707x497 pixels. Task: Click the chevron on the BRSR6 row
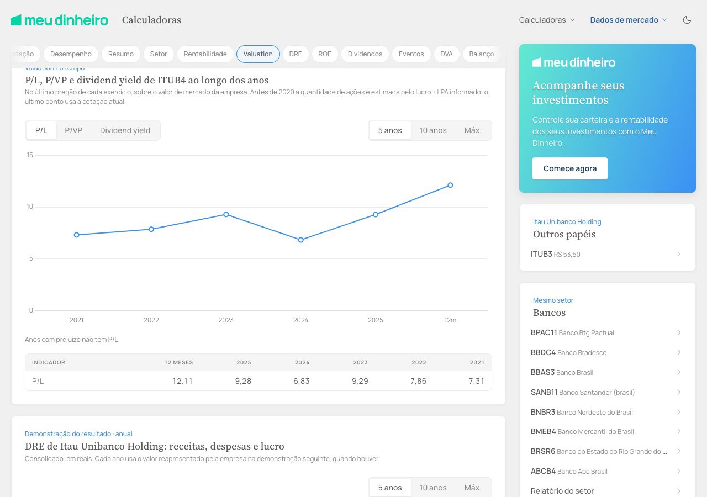coord(679,451)
